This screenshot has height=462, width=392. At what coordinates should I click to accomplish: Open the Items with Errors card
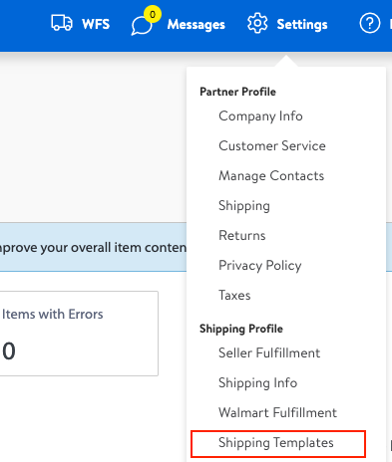coord(79,334)
